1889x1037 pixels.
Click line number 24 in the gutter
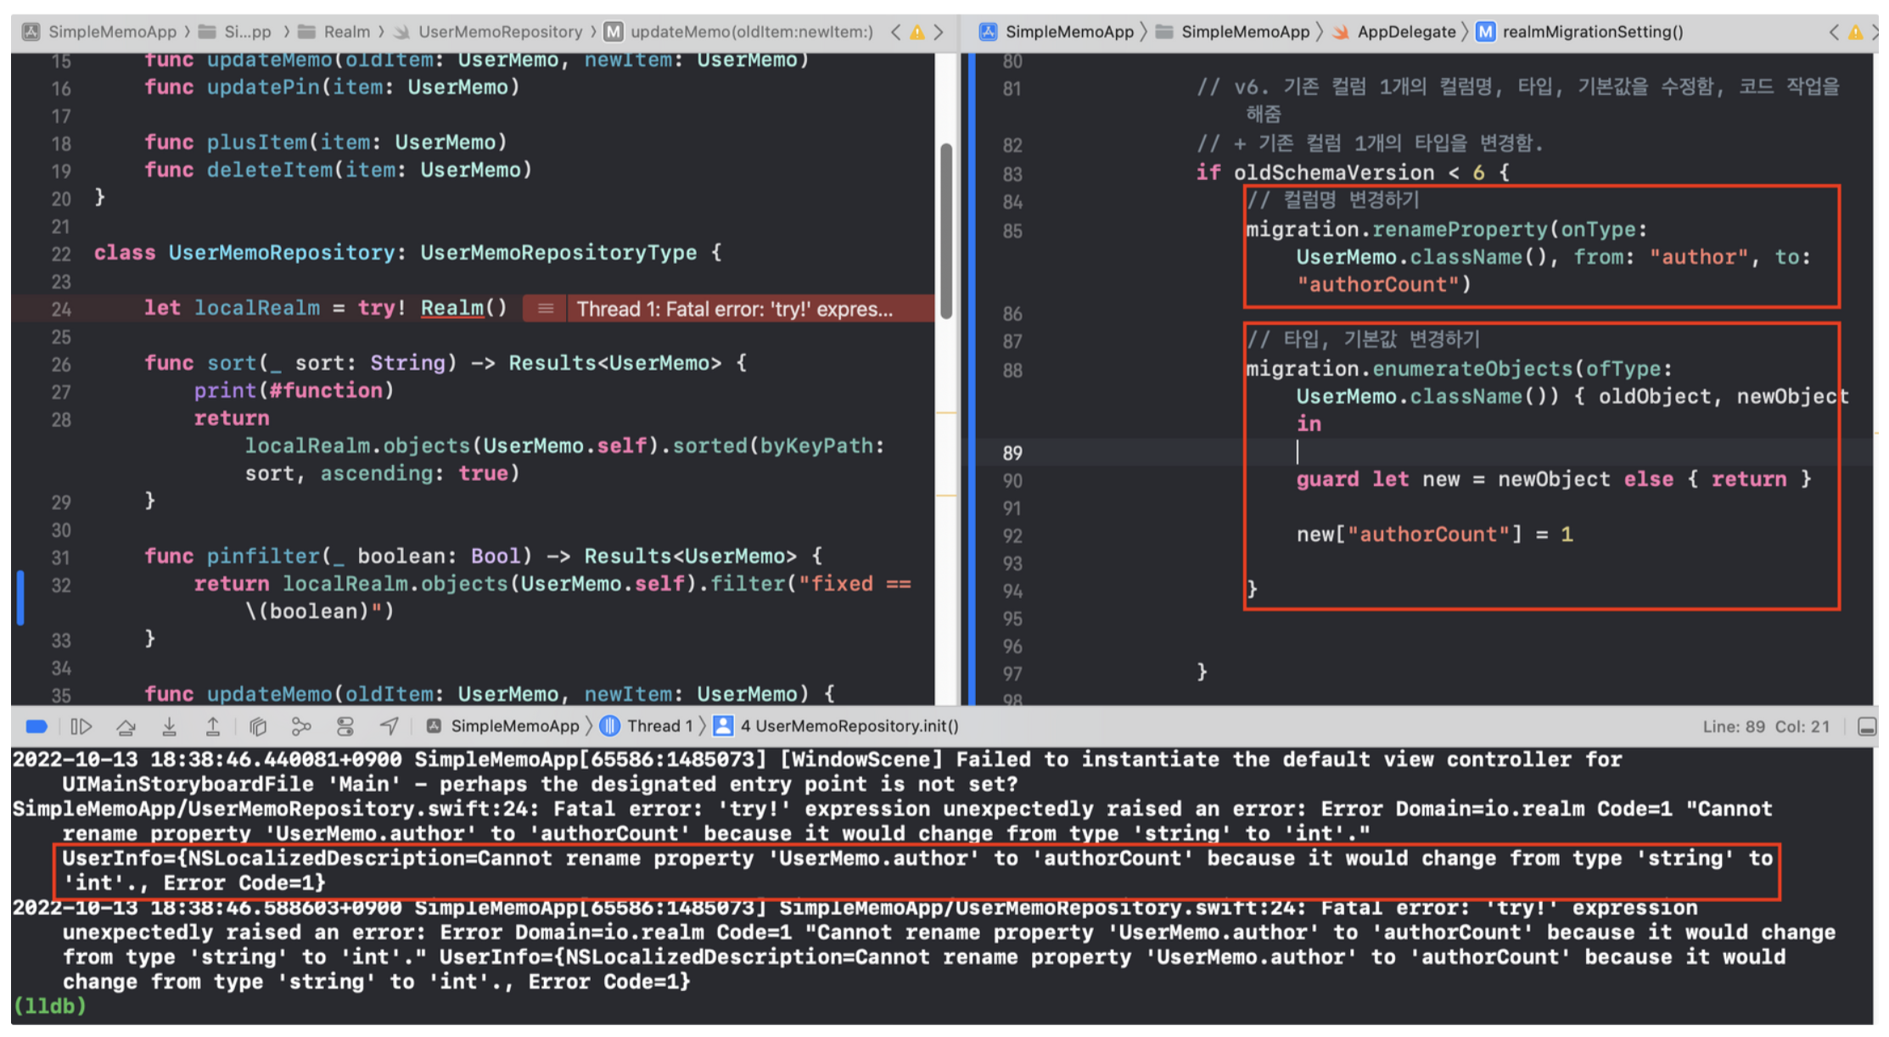[61, 309]
